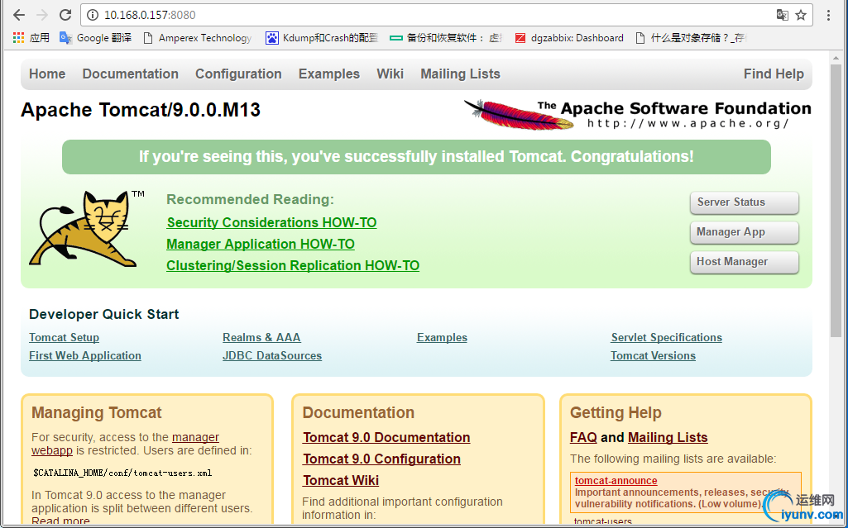
Task: Click the Server Status button
Action: [x=744, y=202]
